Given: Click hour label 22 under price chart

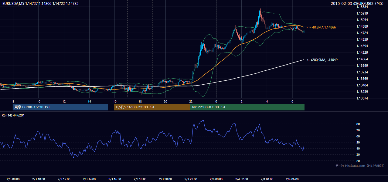Looking at the screenshot, I should click(x=191, y=101).
